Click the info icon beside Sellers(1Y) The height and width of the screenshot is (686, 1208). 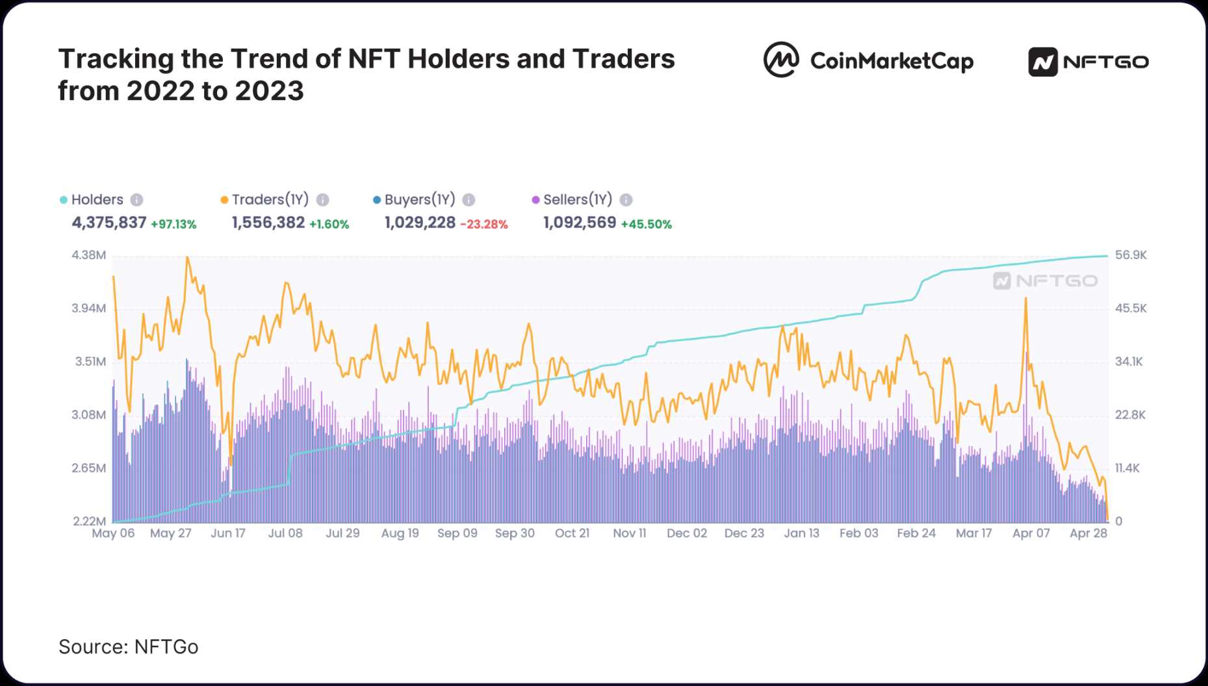tap(626, 200)
